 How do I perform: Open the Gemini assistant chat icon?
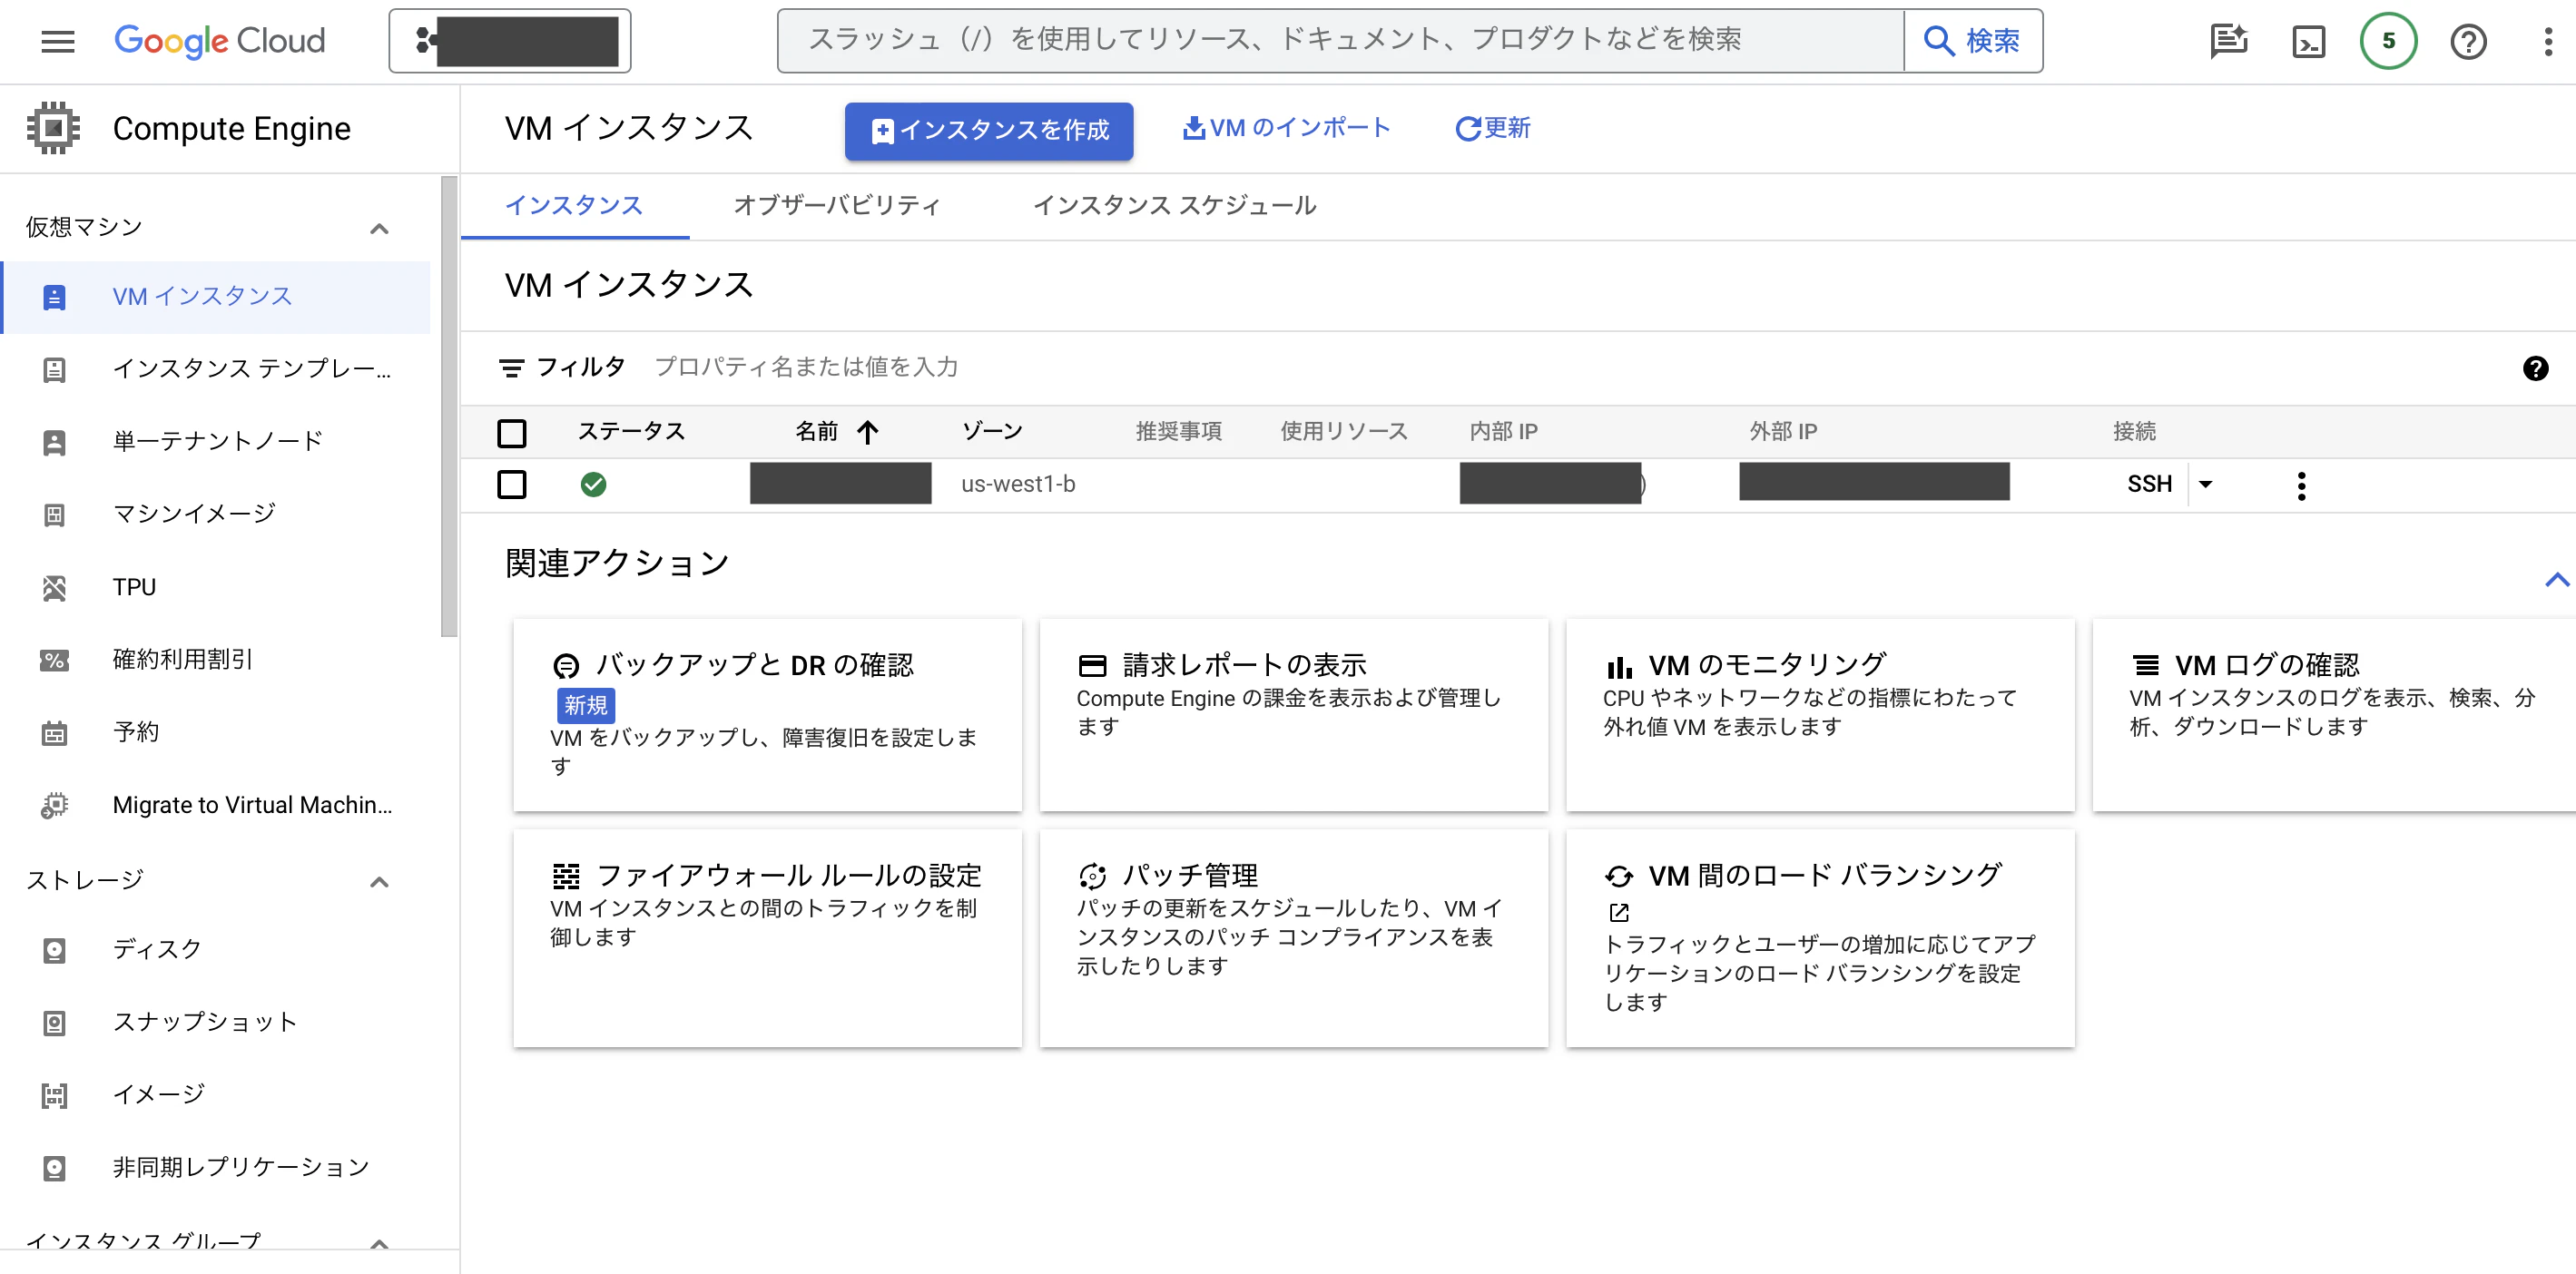(2228, 41)
